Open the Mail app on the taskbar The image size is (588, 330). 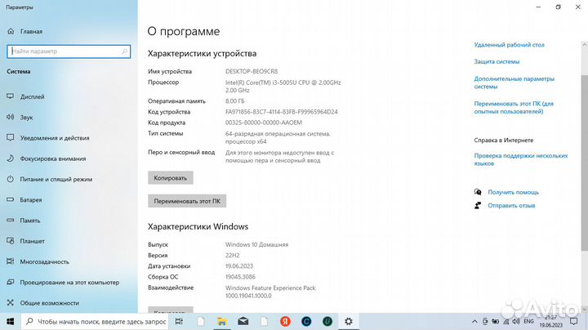243,321
